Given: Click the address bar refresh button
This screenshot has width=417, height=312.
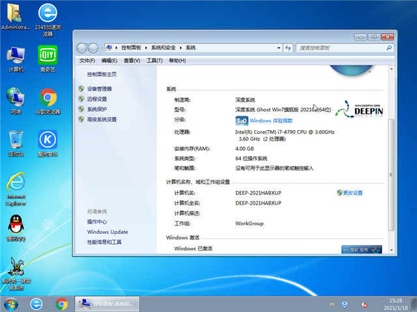Looking at the screenshot, I should 288,47.
